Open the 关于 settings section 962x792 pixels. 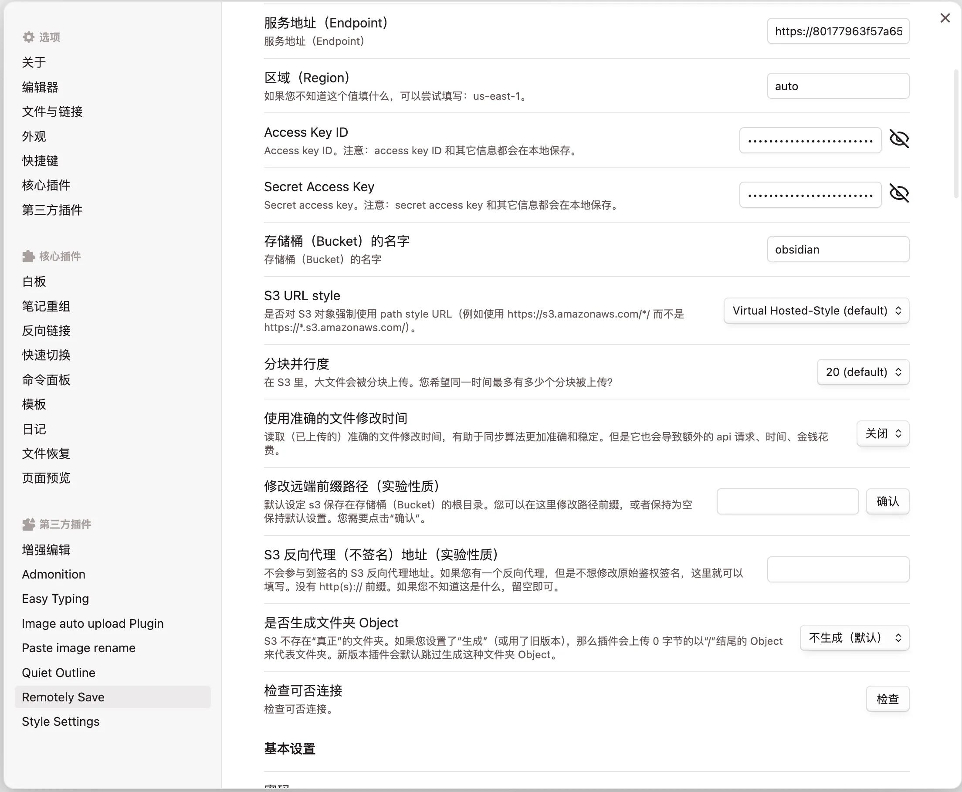(113, 62)
